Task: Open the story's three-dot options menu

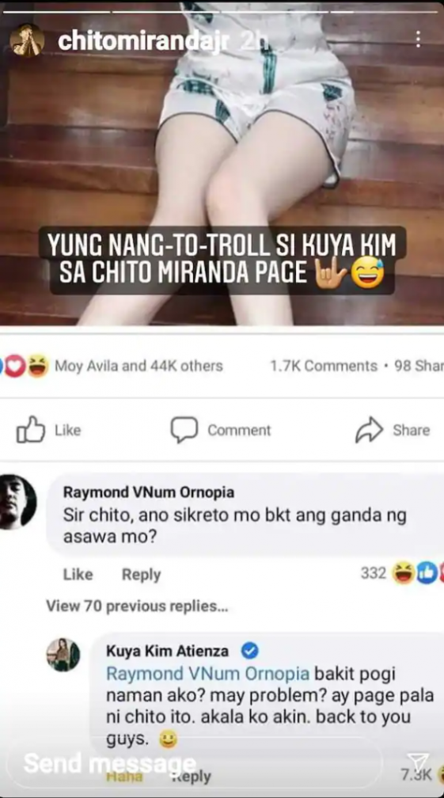Action: pos(418,40)
